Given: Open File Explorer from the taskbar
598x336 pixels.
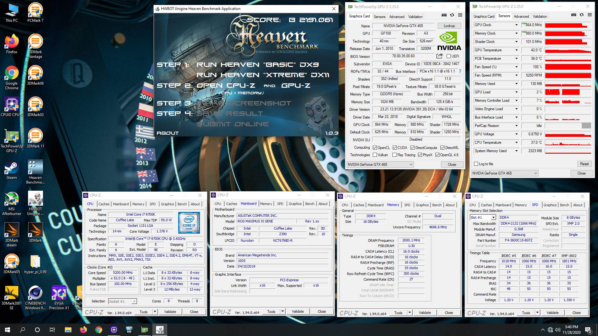Looking at the screenshot, I should pyautogui.click(x=68, y=330).
